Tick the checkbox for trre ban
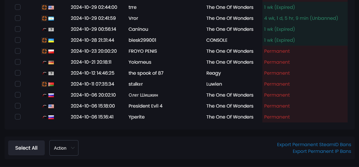The image size is (359, 167). [x=18, y=7]
